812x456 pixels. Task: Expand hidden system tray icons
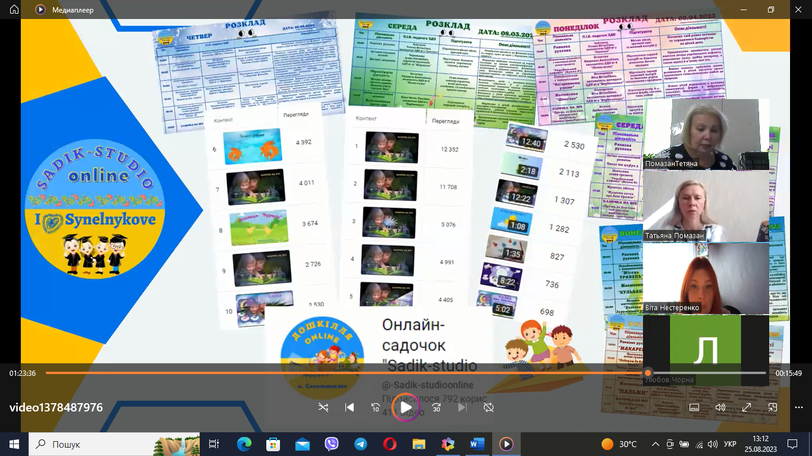pos(656,444)
